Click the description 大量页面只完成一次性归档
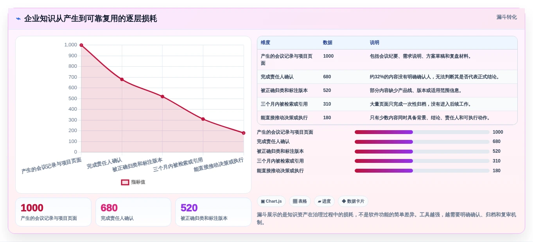The width and height of the screenshot is (533, 242). (x=421, y=104)
